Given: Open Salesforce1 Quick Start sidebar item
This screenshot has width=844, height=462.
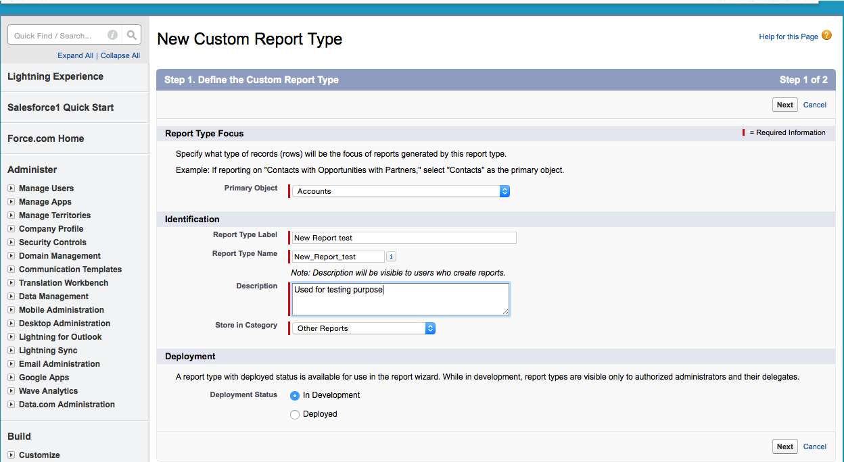Looking at the screenshot, I should 60,107.
